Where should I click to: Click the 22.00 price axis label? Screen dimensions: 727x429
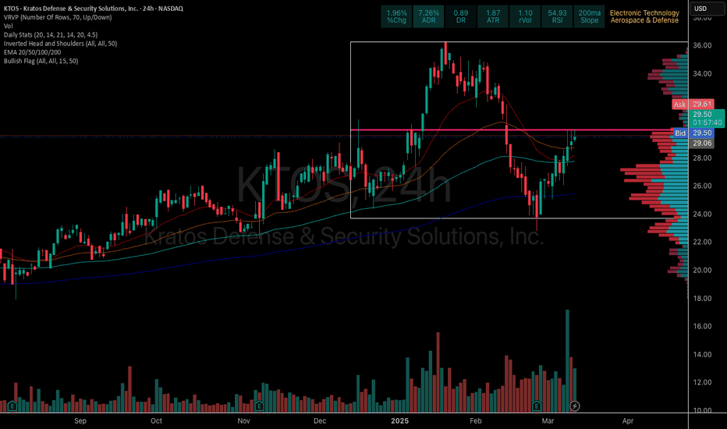(702, 242)
